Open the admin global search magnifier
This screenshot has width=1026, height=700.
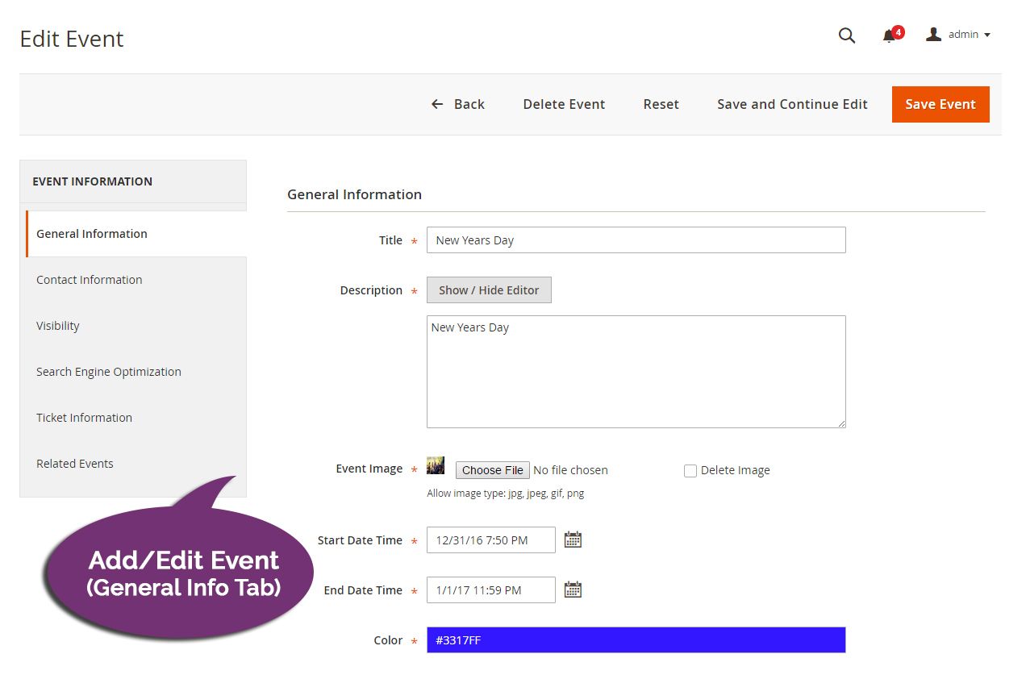(x=846, y=35)
